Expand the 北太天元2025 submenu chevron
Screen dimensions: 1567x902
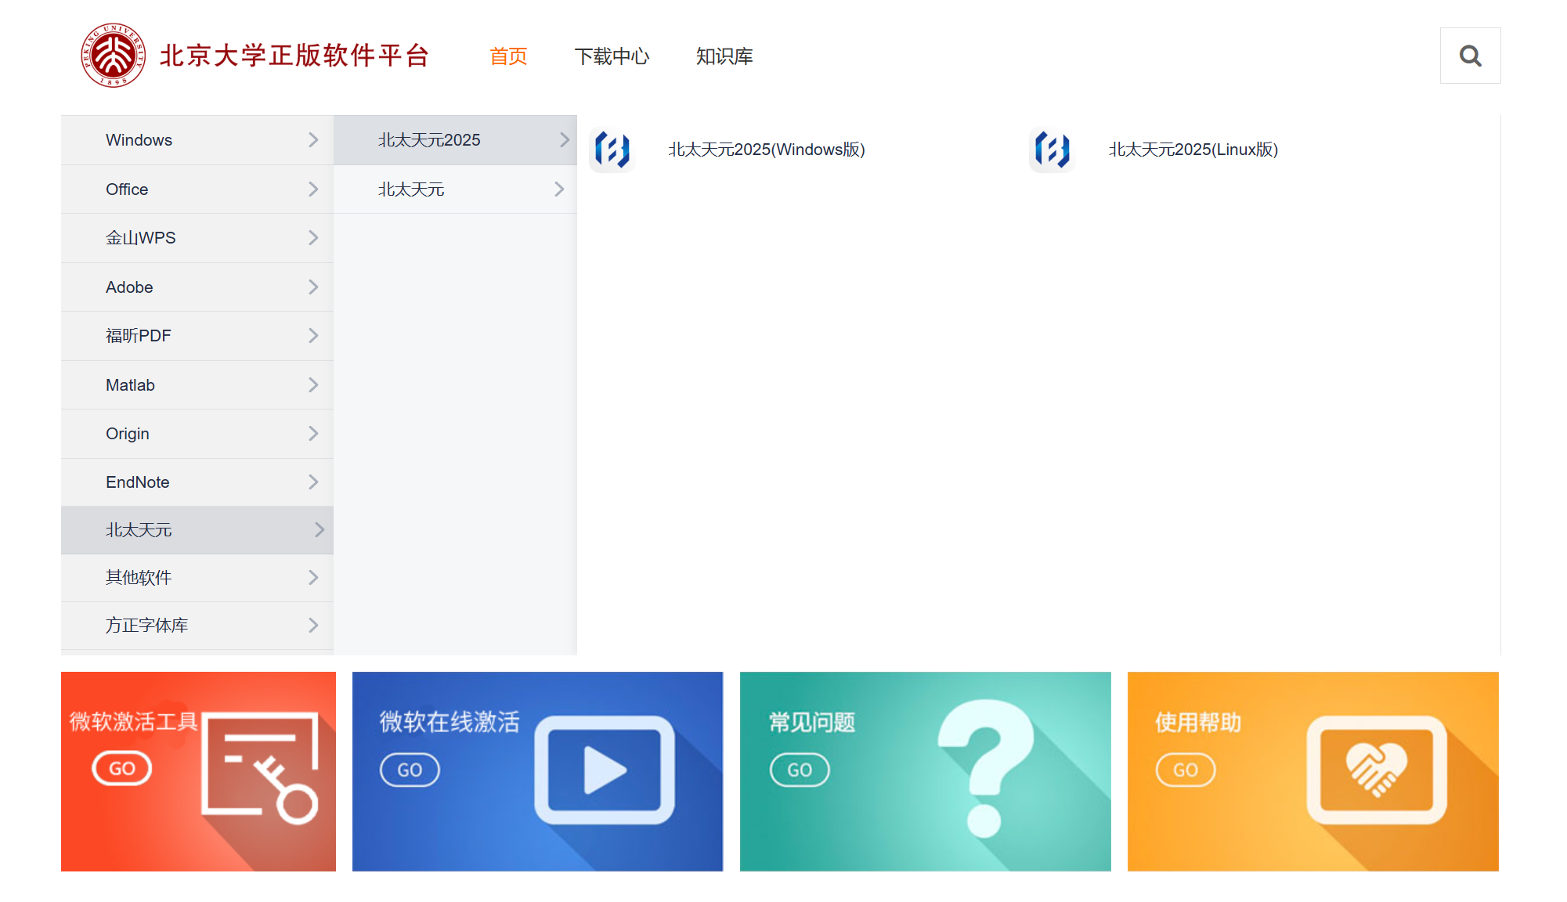point(562,139)
